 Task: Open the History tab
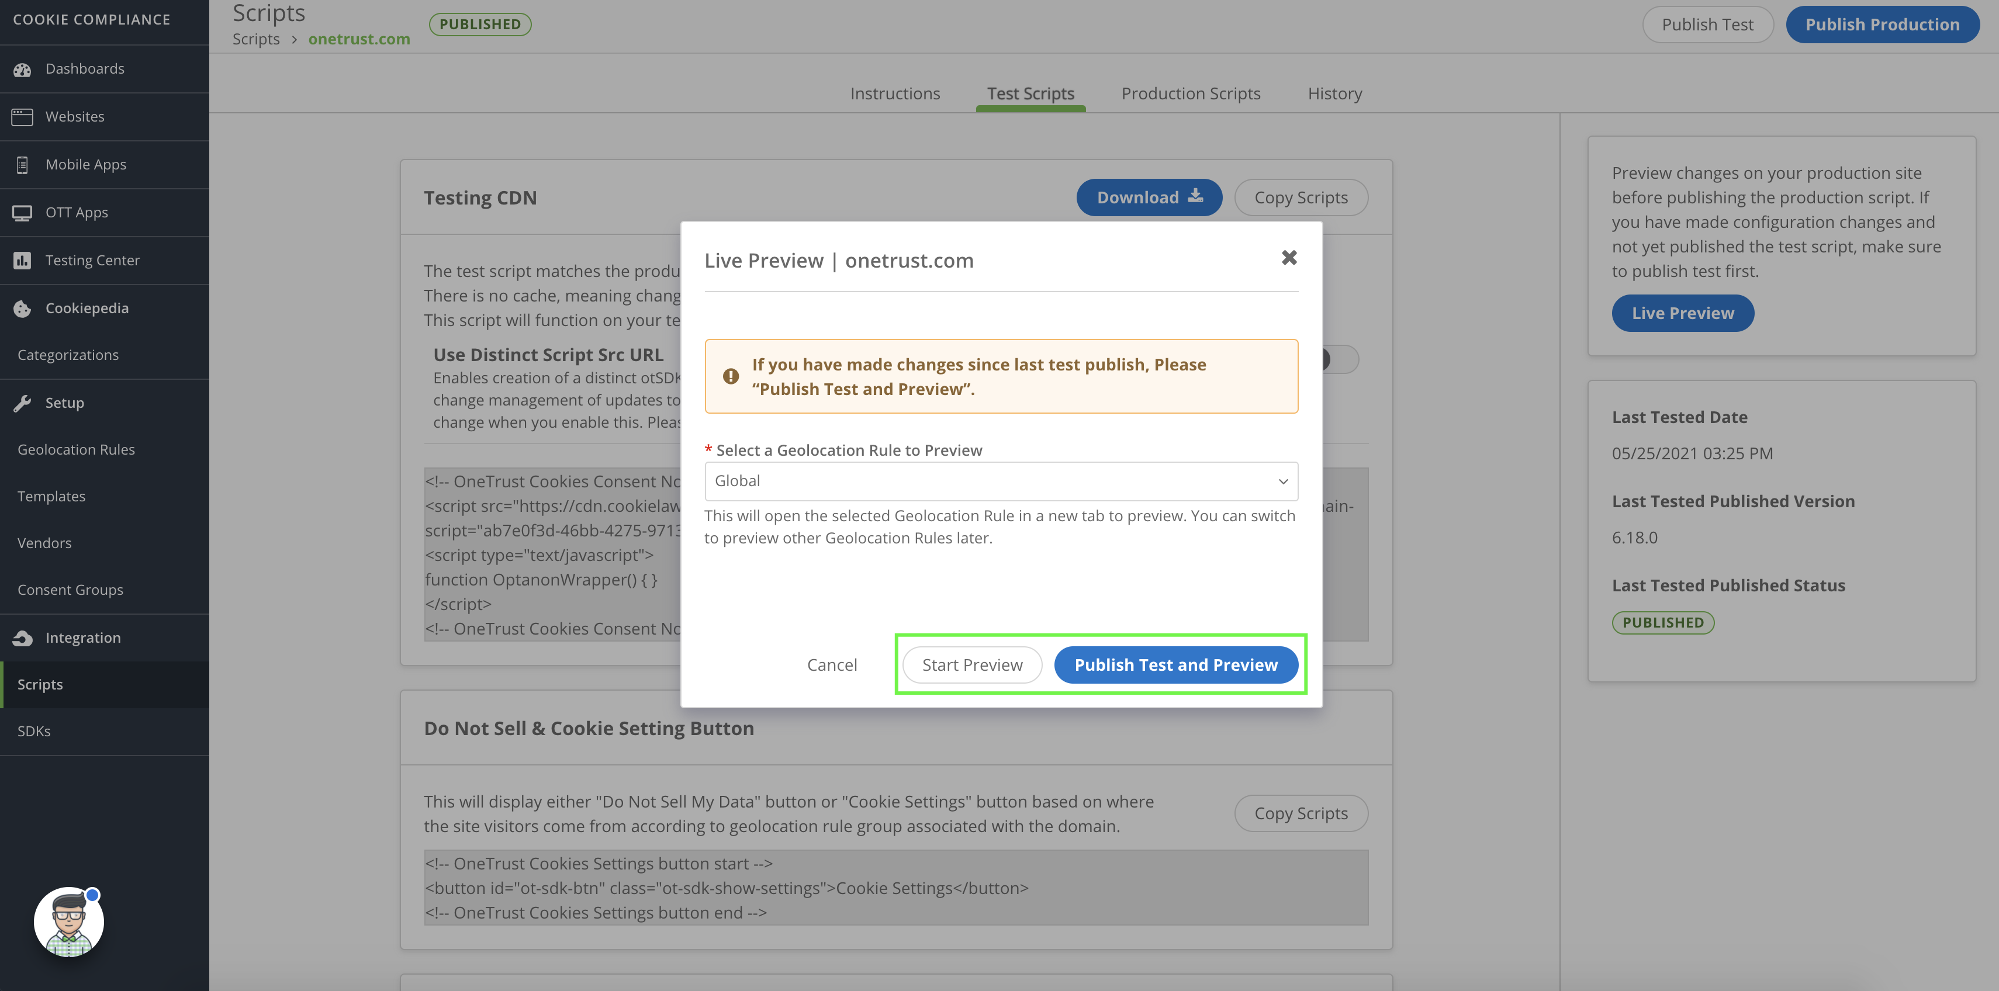(1334, 93)
